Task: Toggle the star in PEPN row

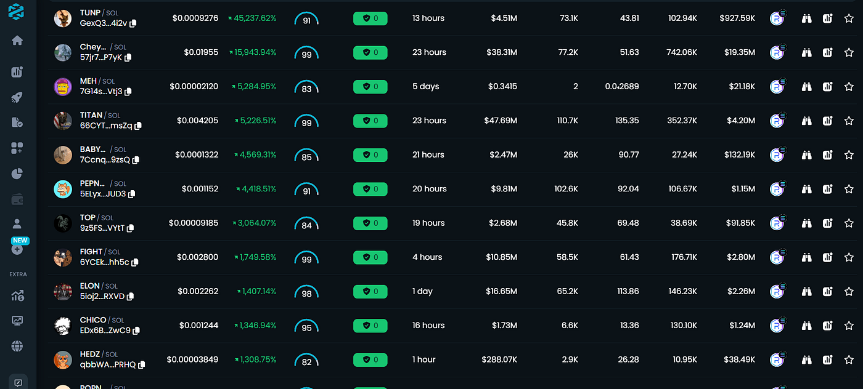Action: coord(849,189)
